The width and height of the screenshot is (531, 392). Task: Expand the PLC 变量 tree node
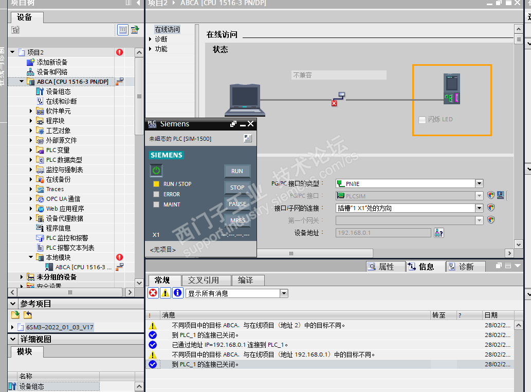click(31, 150)
